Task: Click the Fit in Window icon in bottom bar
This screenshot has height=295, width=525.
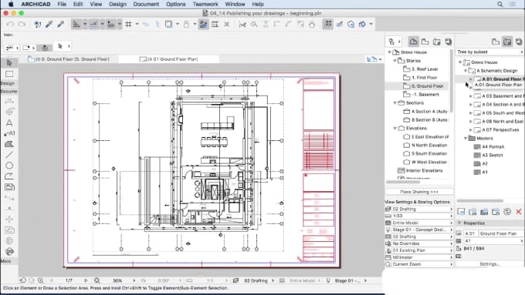Action: [x=97, y=280]
